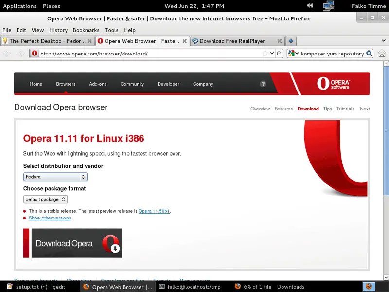Go back with the browser back arrow
The image size is (389, 292).
tap(7, 54)
